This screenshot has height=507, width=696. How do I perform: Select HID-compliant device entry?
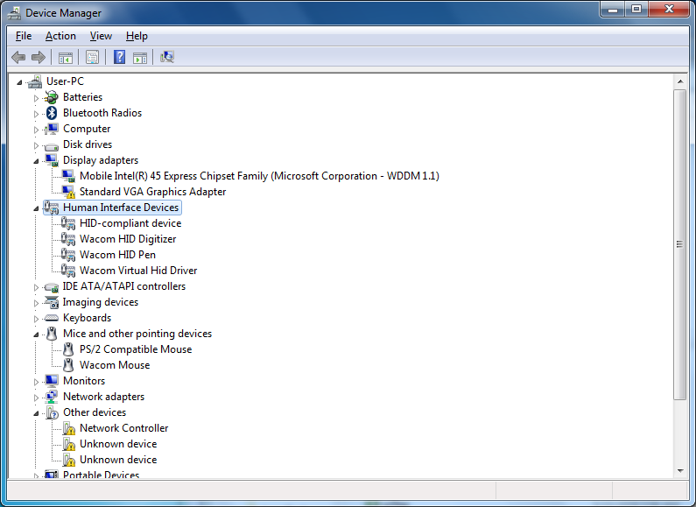(130, 223)
